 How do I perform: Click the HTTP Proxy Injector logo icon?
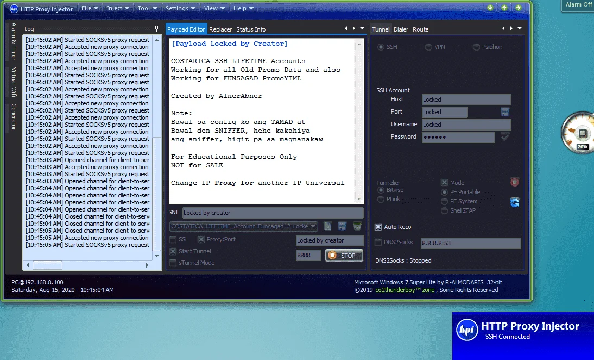tap(14, 8)
